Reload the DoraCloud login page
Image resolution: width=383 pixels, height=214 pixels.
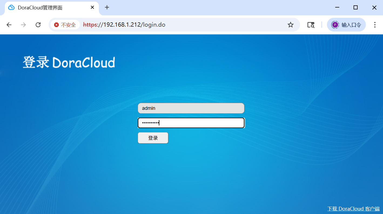[38, 25]
